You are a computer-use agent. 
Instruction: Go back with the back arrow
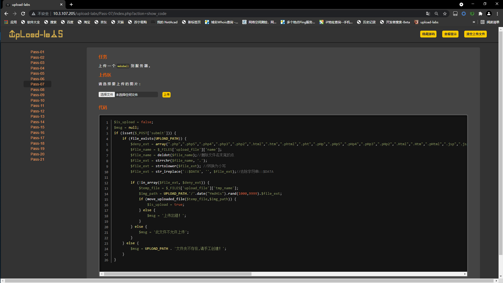click(6, 14)
